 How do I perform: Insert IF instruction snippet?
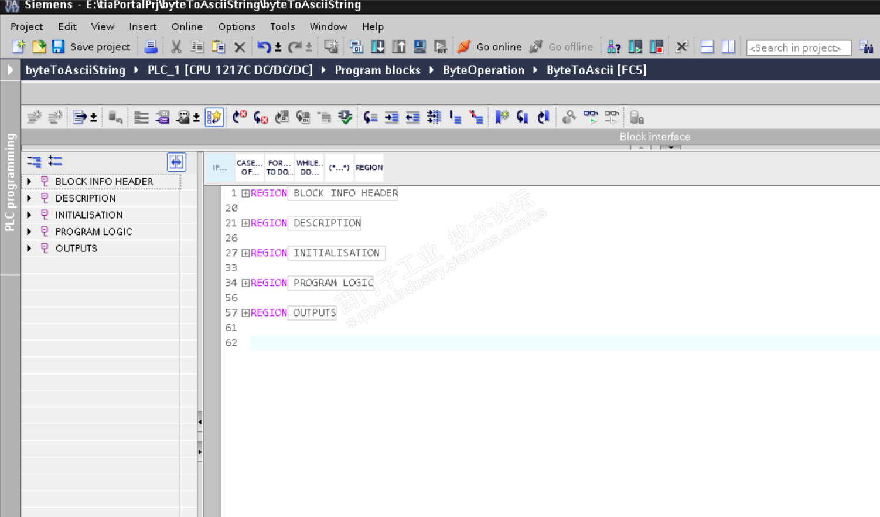pos(220,168)
